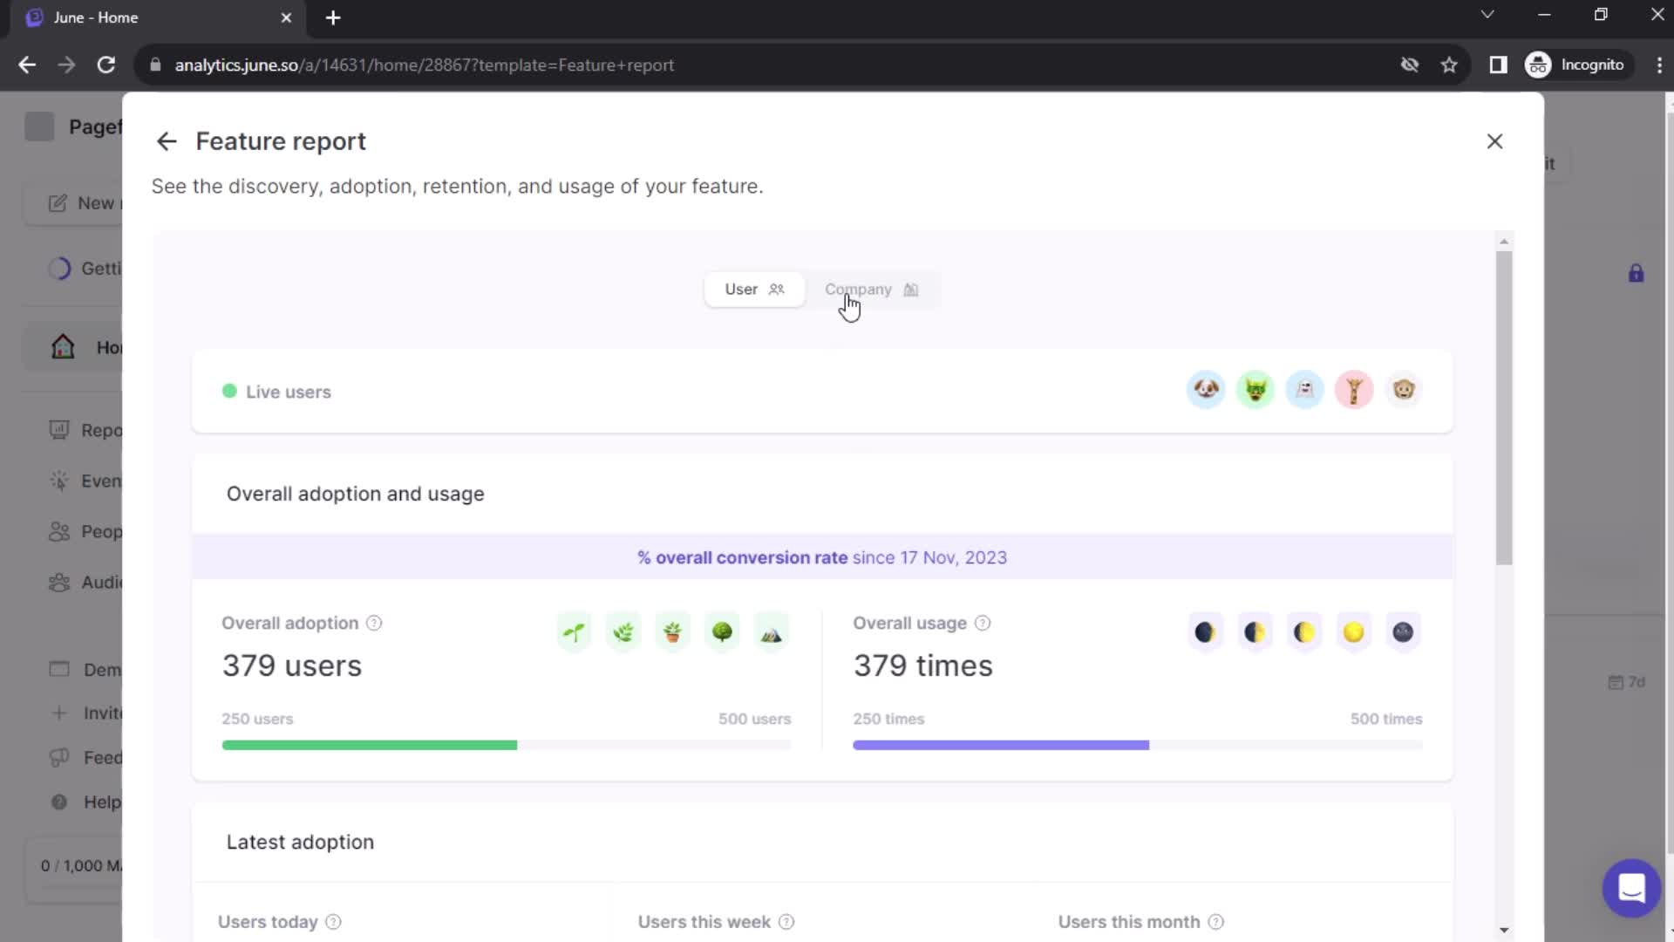Select the moon face usage level icon
This screenshot has width=1674, height=942.
[x=1403, y=632]
